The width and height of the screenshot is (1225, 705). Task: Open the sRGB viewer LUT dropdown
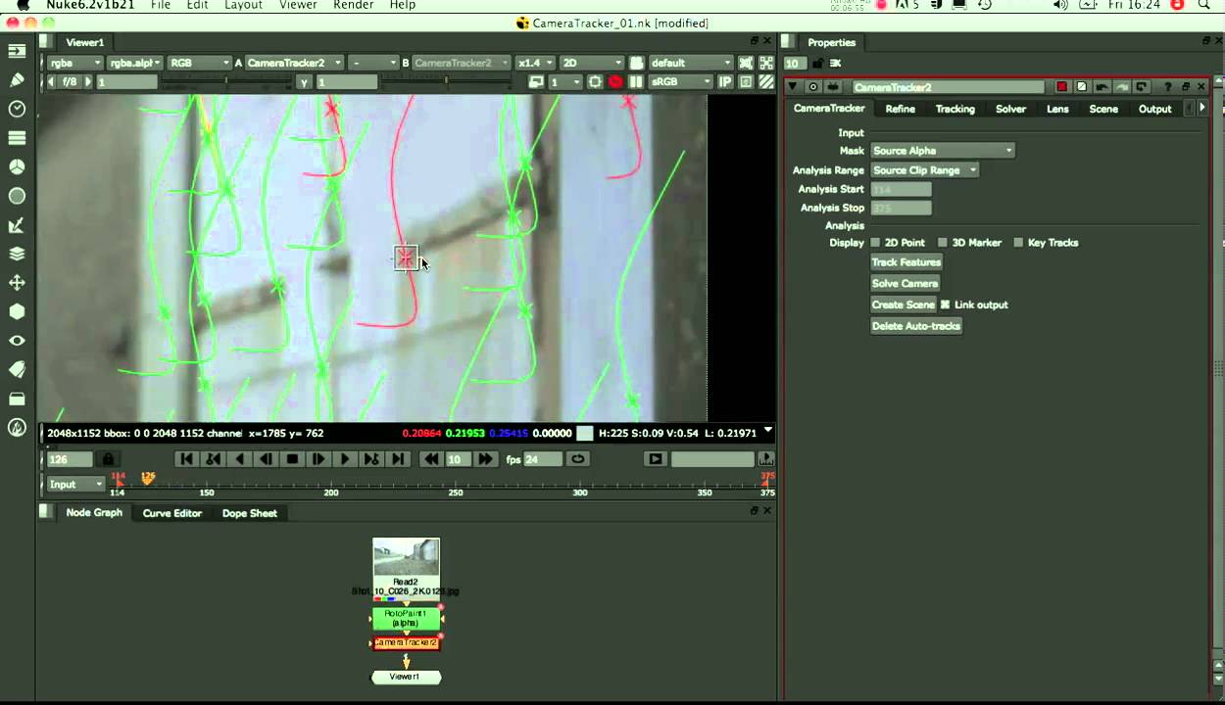(x=681, y=82)
